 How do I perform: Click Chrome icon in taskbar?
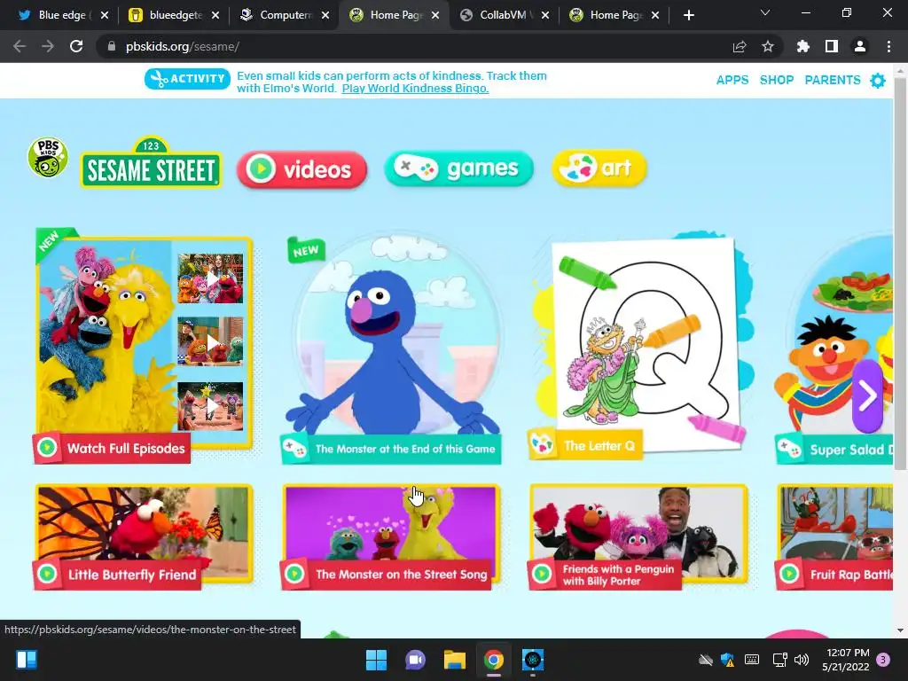point(493,660)
